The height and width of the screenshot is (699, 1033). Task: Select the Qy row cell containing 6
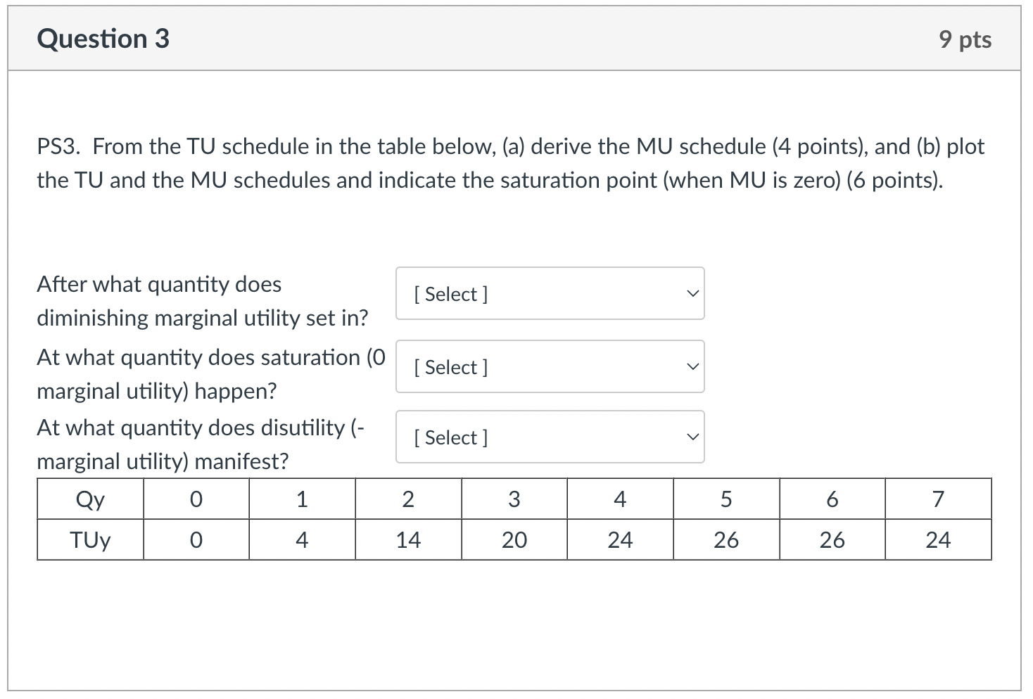tap(832, 499)
